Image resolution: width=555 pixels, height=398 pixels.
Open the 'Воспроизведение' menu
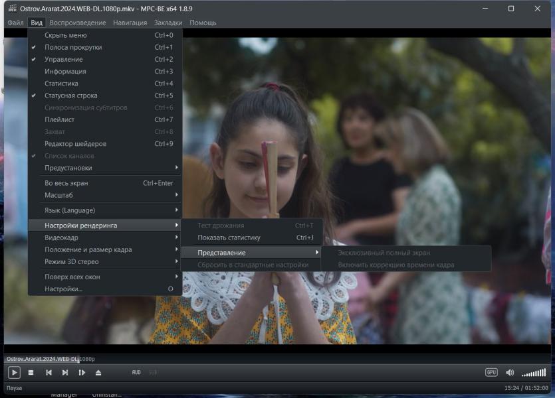(78, 23)
